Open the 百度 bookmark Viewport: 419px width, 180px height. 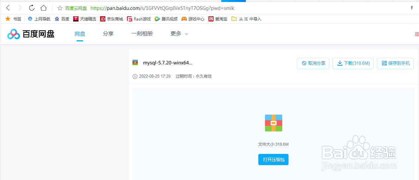[62, 19]
